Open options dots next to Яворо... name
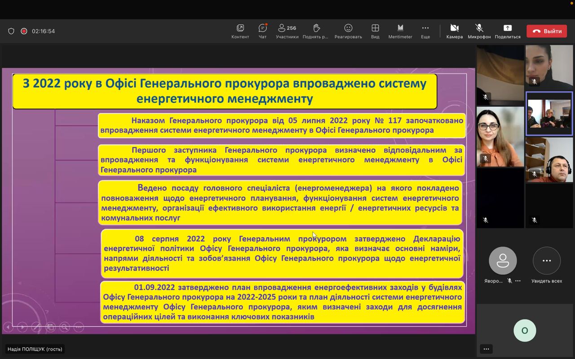This screenshot has width=575, height=359. 518,281
